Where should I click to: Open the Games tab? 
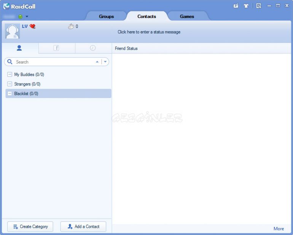[187, 16]
